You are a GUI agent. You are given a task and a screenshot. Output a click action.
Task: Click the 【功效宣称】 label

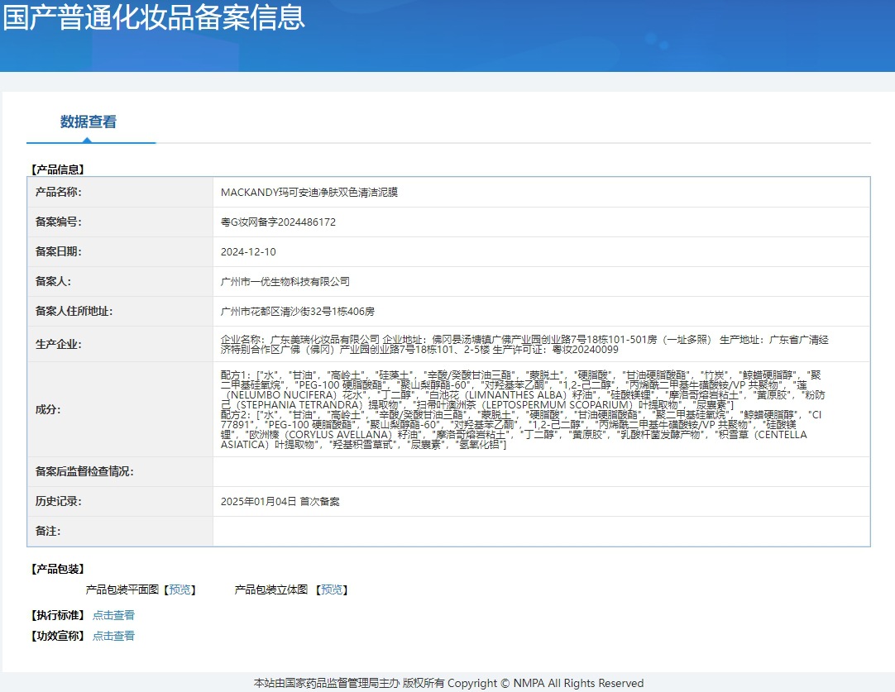click(x=58, y=636)
